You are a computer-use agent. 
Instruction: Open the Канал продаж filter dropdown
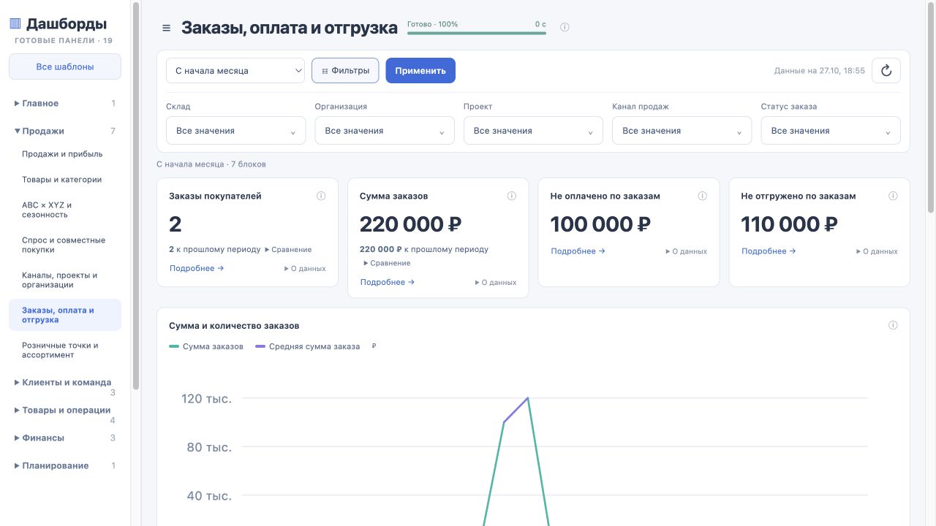(x=682, y=131)
